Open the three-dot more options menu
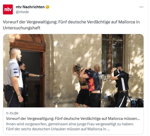 (141, 7)
